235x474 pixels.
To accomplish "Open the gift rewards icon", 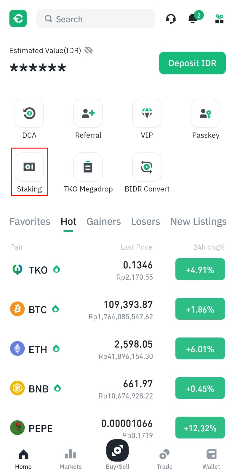I will pos(219,19).
